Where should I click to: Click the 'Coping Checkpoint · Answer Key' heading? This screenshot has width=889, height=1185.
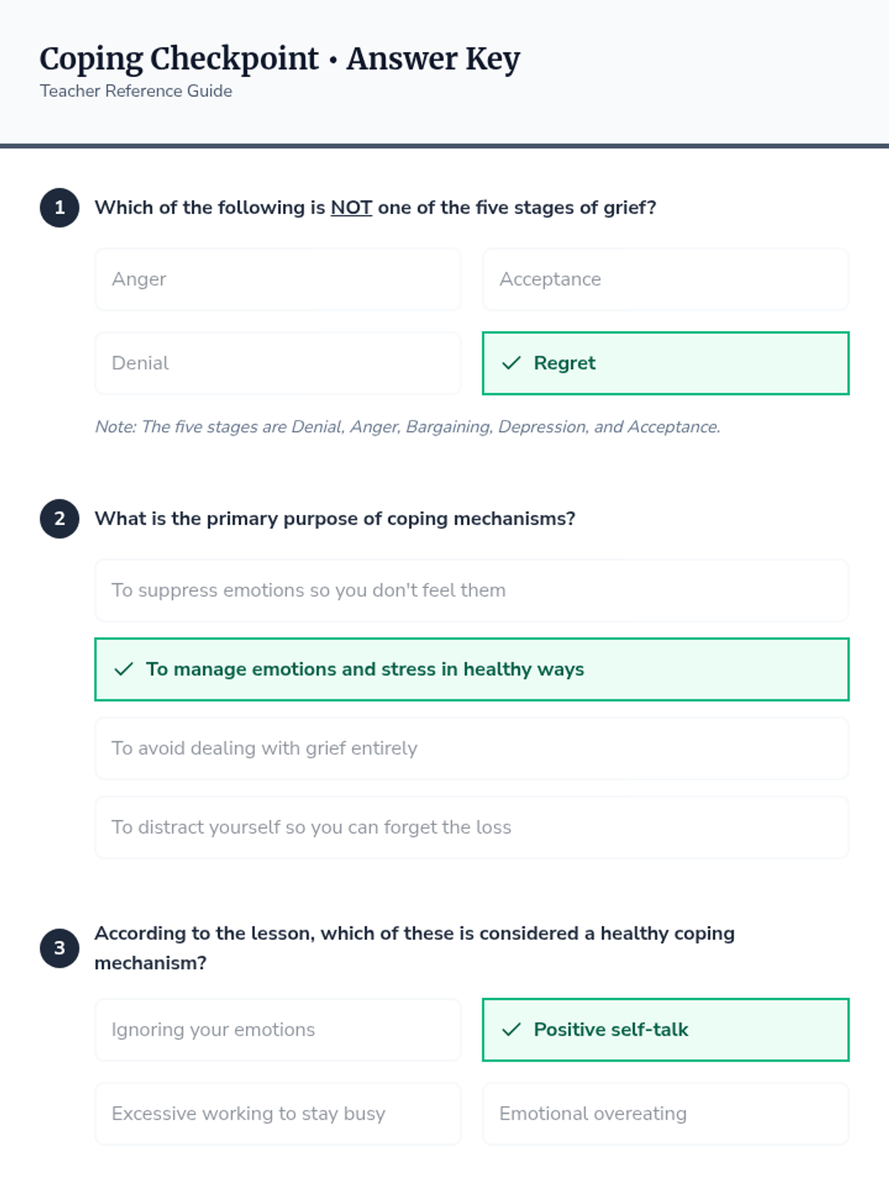279,59
